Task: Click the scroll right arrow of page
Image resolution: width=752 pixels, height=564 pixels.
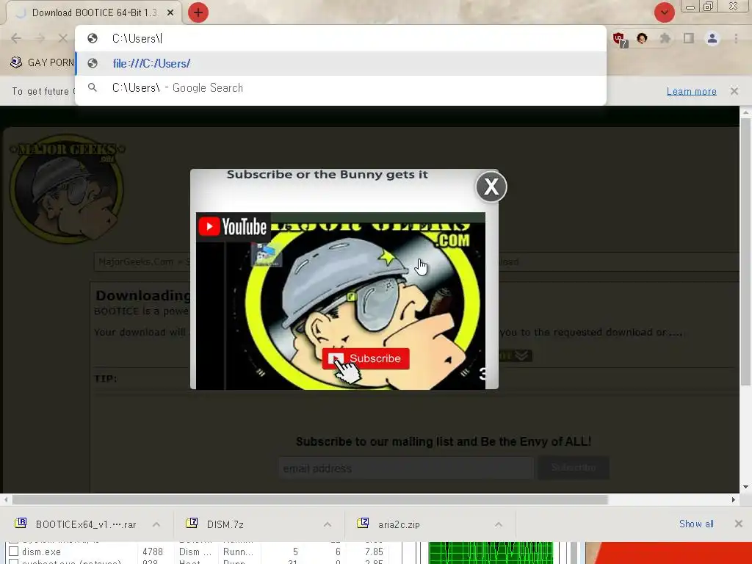Action: (734, 499)
